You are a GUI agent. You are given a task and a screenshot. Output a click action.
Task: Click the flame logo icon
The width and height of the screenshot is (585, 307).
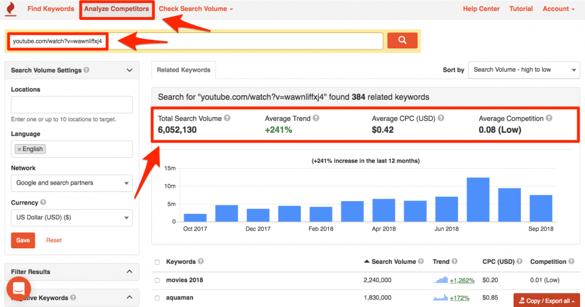pos(10,9)
